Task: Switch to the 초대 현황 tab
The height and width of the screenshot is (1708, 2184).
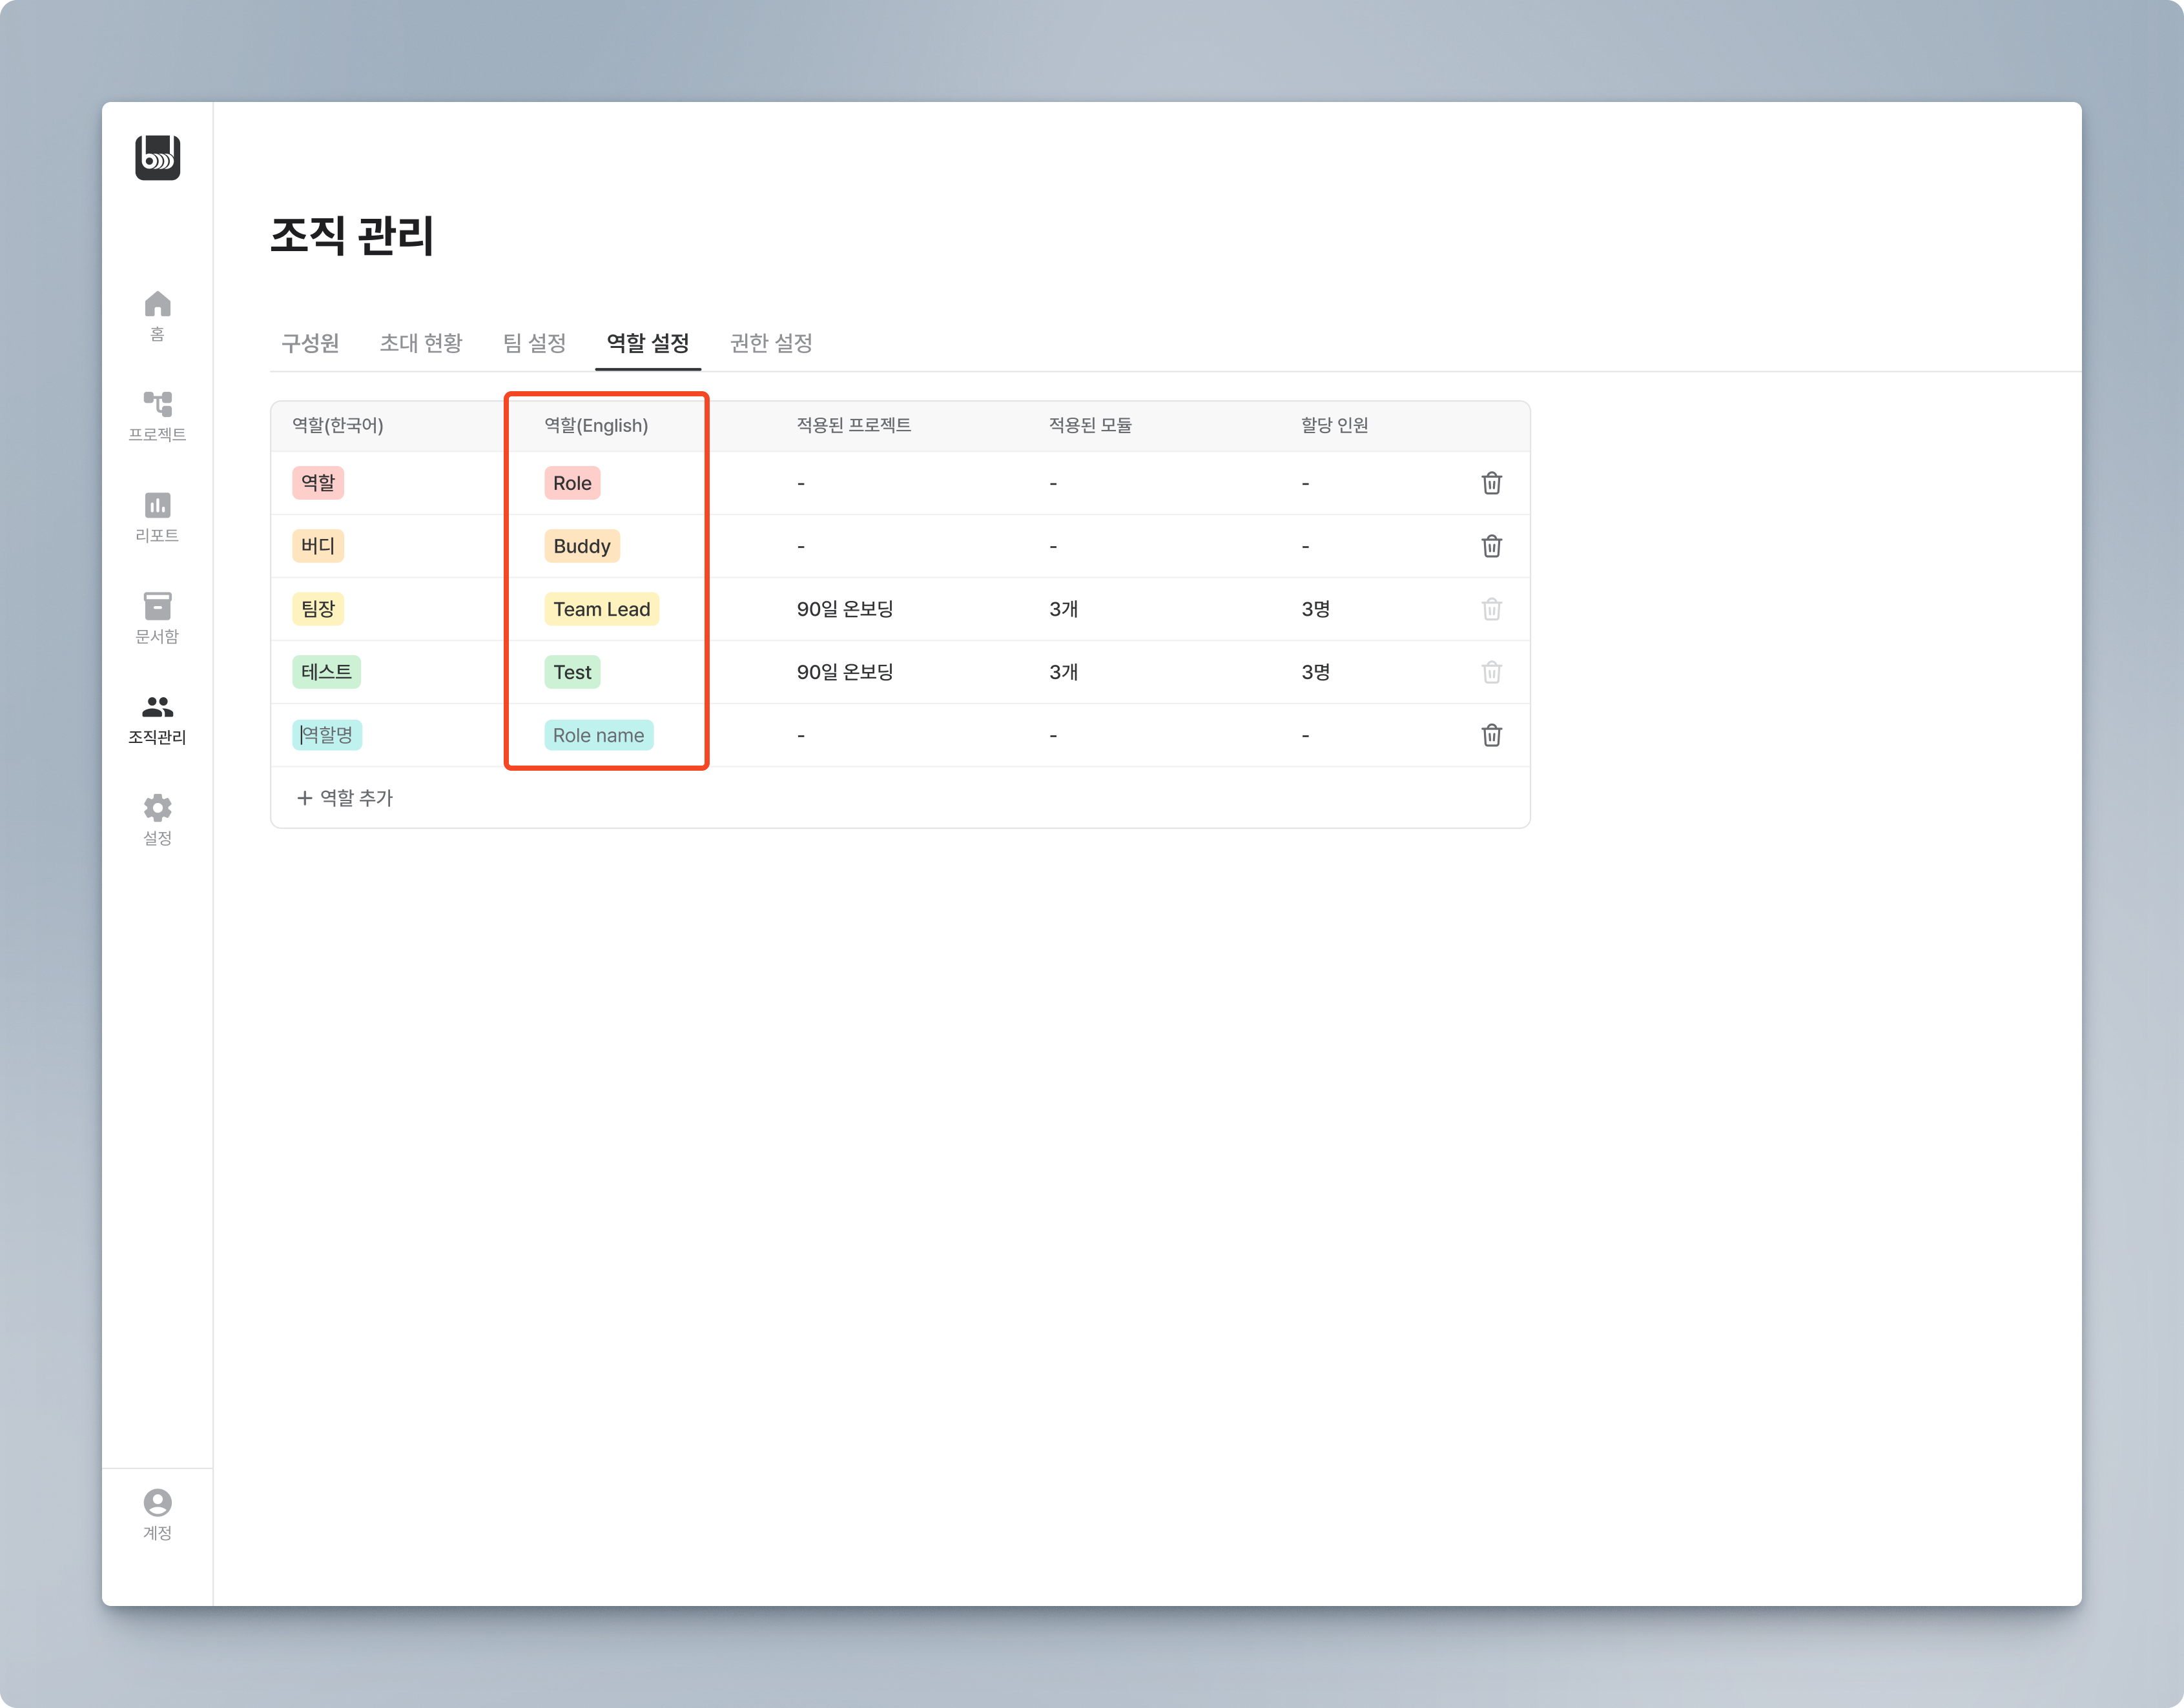Action: tap(421, 343)
